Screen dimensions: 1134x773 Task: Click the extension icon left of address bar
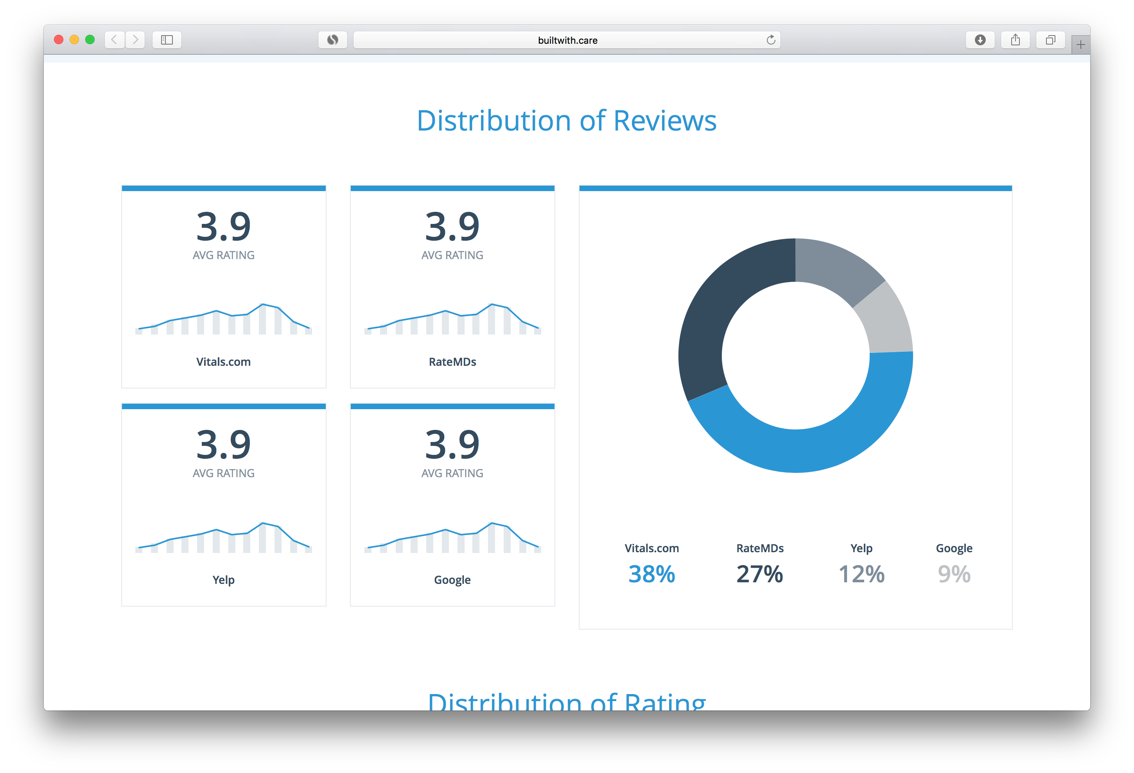tap(332, 39)
